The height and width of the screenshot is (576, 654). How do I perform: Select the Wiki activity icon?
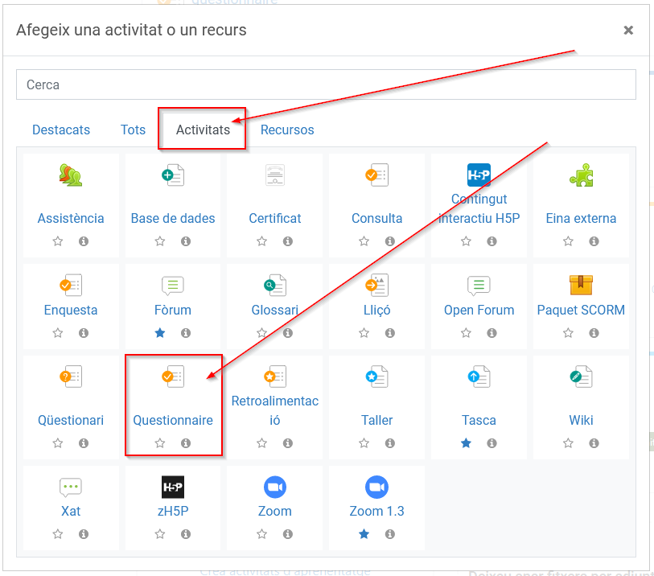(581, 376)
